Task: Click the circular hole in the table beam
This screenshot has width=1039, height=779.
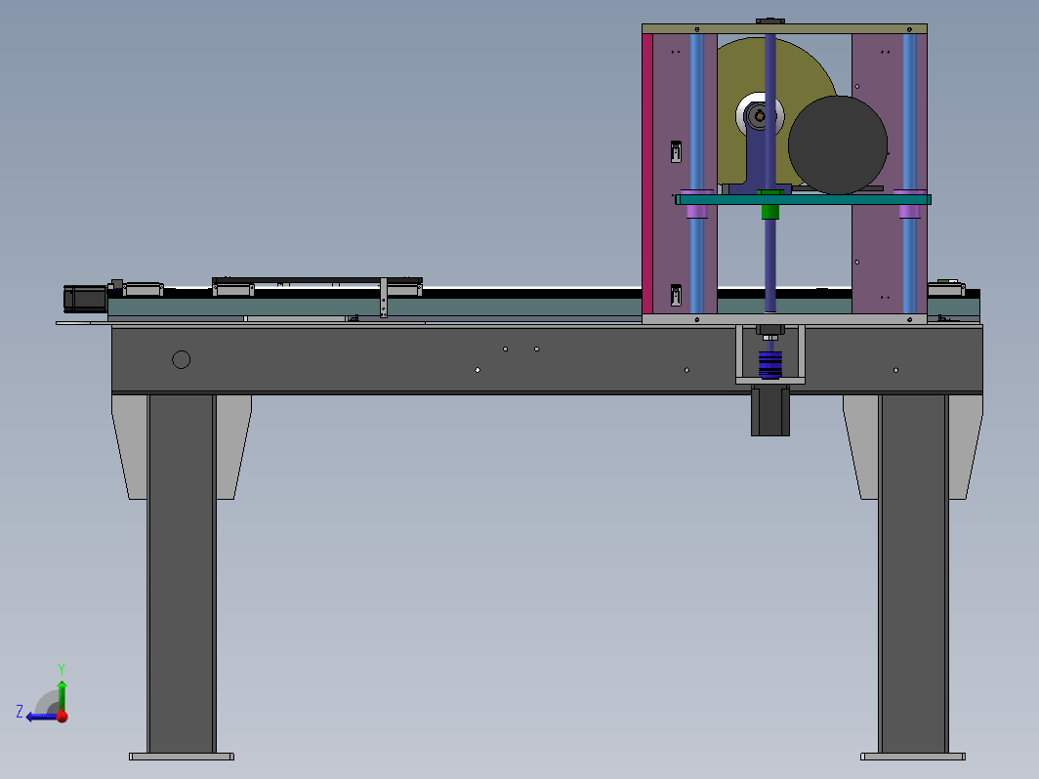Action: tap(181, 359)
